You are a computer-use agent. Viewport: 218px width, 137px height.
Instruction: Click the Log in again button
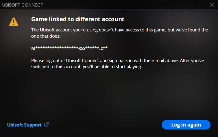[x=186, y=125]
